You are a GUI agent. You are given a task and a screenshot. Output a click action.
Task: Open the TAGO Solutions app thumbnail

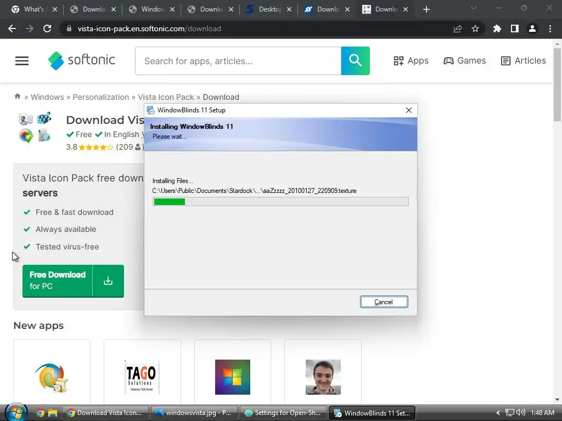tap(142, 377)
